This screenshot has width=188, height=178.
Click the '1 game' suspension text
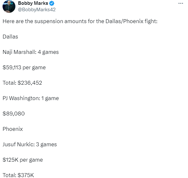pyautogui.click(x=50, y=98)
